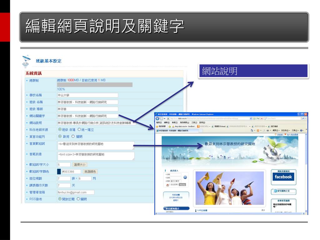Image resolution: width=320 pixels, height=240 pixels.
Task: Open the search provider dropdown arrow in IE
Action: click(306, 118)
